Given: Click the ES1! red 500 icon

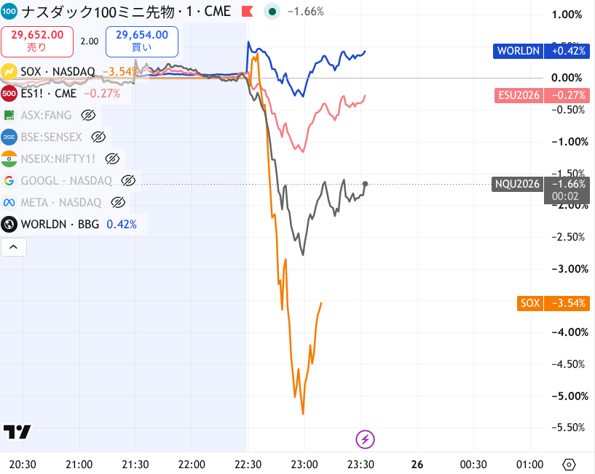Looking at the screenshot, I should coord(9,93).
